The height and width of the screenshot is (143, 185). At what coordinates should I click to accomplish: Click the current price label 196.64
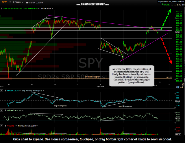pyautogui.click(x=179, y=32)
